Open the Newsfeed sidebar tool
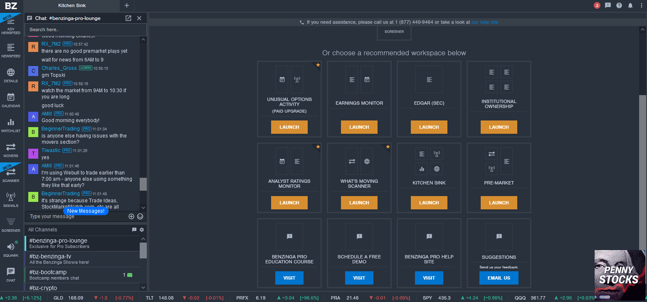This screenshot has height=302, width=647. [x=11, y=51]
